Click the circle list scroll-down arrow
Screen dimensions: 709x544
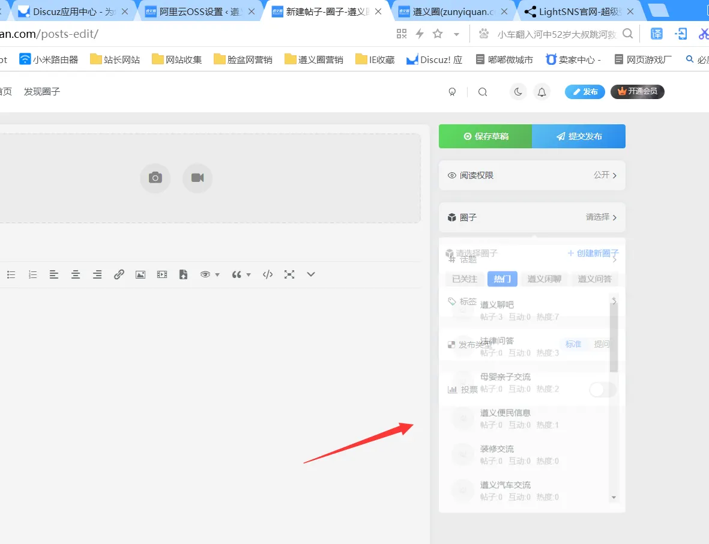(x=614, y=497)
